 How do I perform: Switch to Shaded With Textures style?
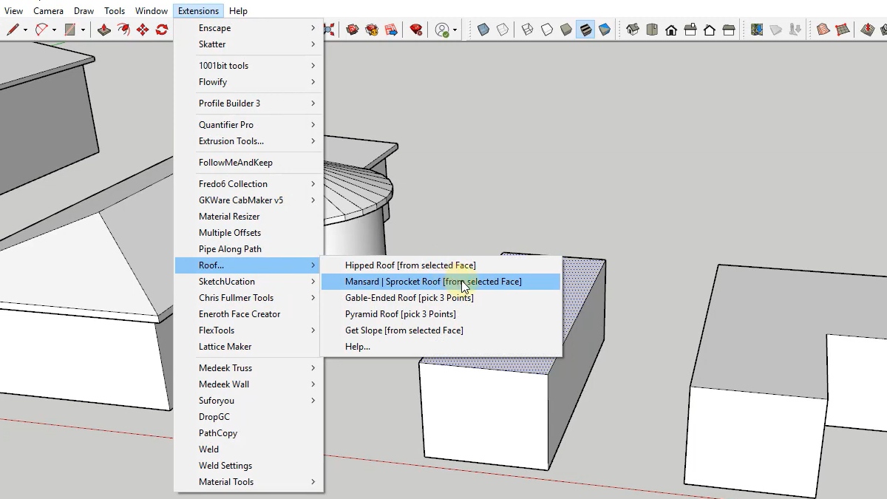tap(585, 30)
